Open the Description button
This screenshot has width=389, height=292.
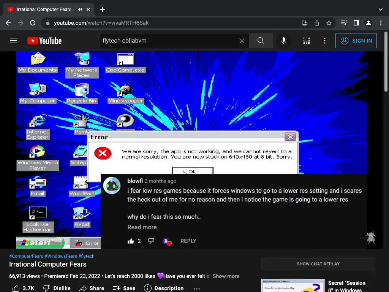coord(164,288)
